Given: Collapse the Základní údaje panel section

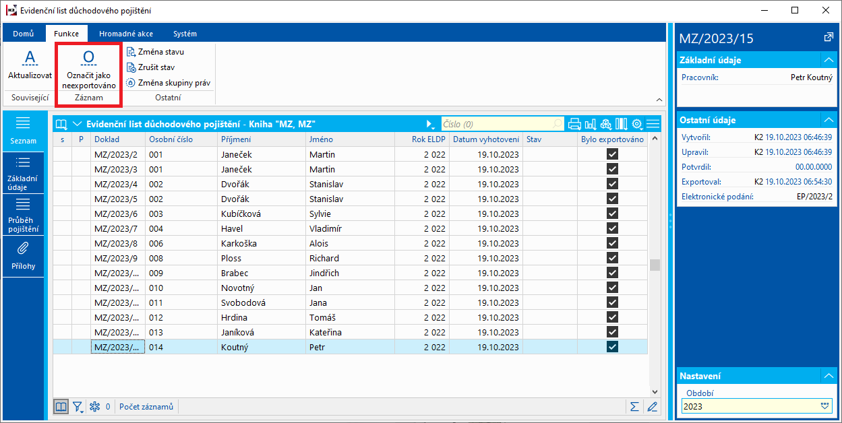Looking at the screenshot, I should (829, 60).
